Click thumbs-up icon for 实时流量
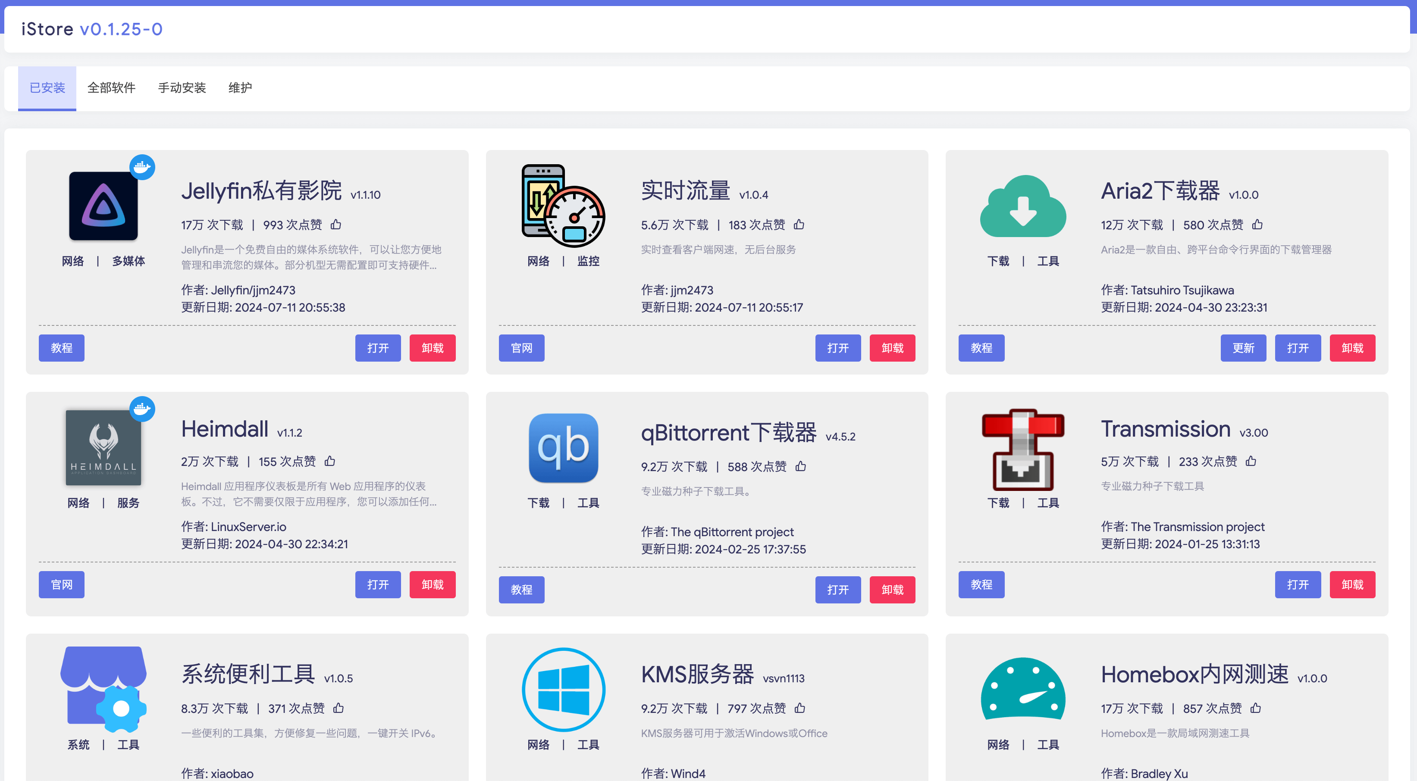This screenshot has height=781, width=1417. 799,225
